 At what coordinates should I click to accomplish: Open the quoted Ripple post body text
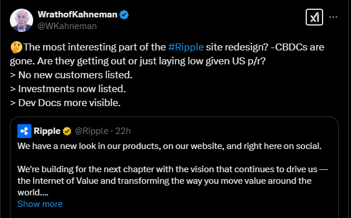coord(173,169)
